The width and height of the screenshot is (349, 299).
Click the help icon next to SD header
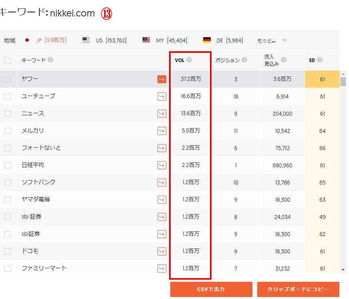point(320,60)
